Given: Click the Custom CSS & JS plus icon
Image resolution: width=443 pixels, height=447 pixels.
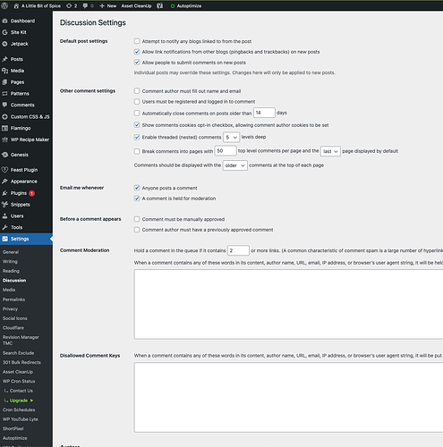Looking at the screenshot, I should [x=4, y=116].
